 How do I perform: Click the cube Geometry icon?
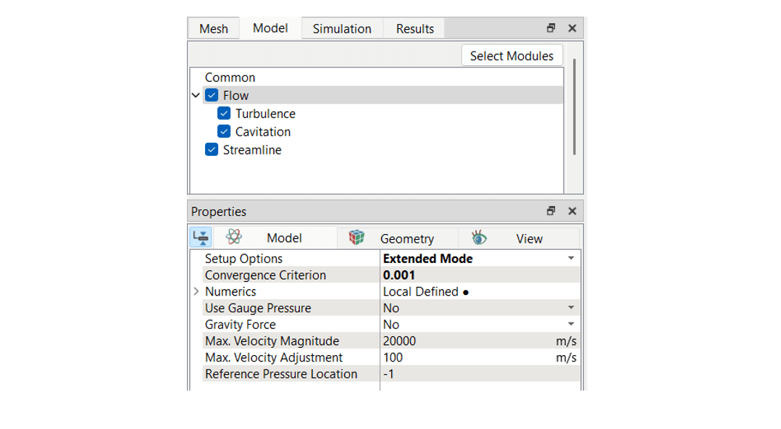coord(356,237)
